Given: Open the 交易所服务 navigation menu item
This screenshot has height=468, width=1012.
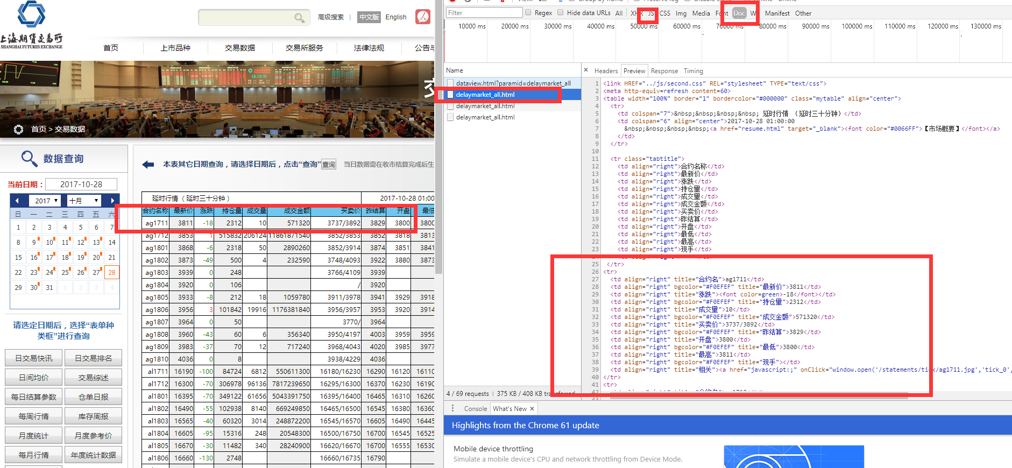Looking at the screenshot, I should (305, 48).
